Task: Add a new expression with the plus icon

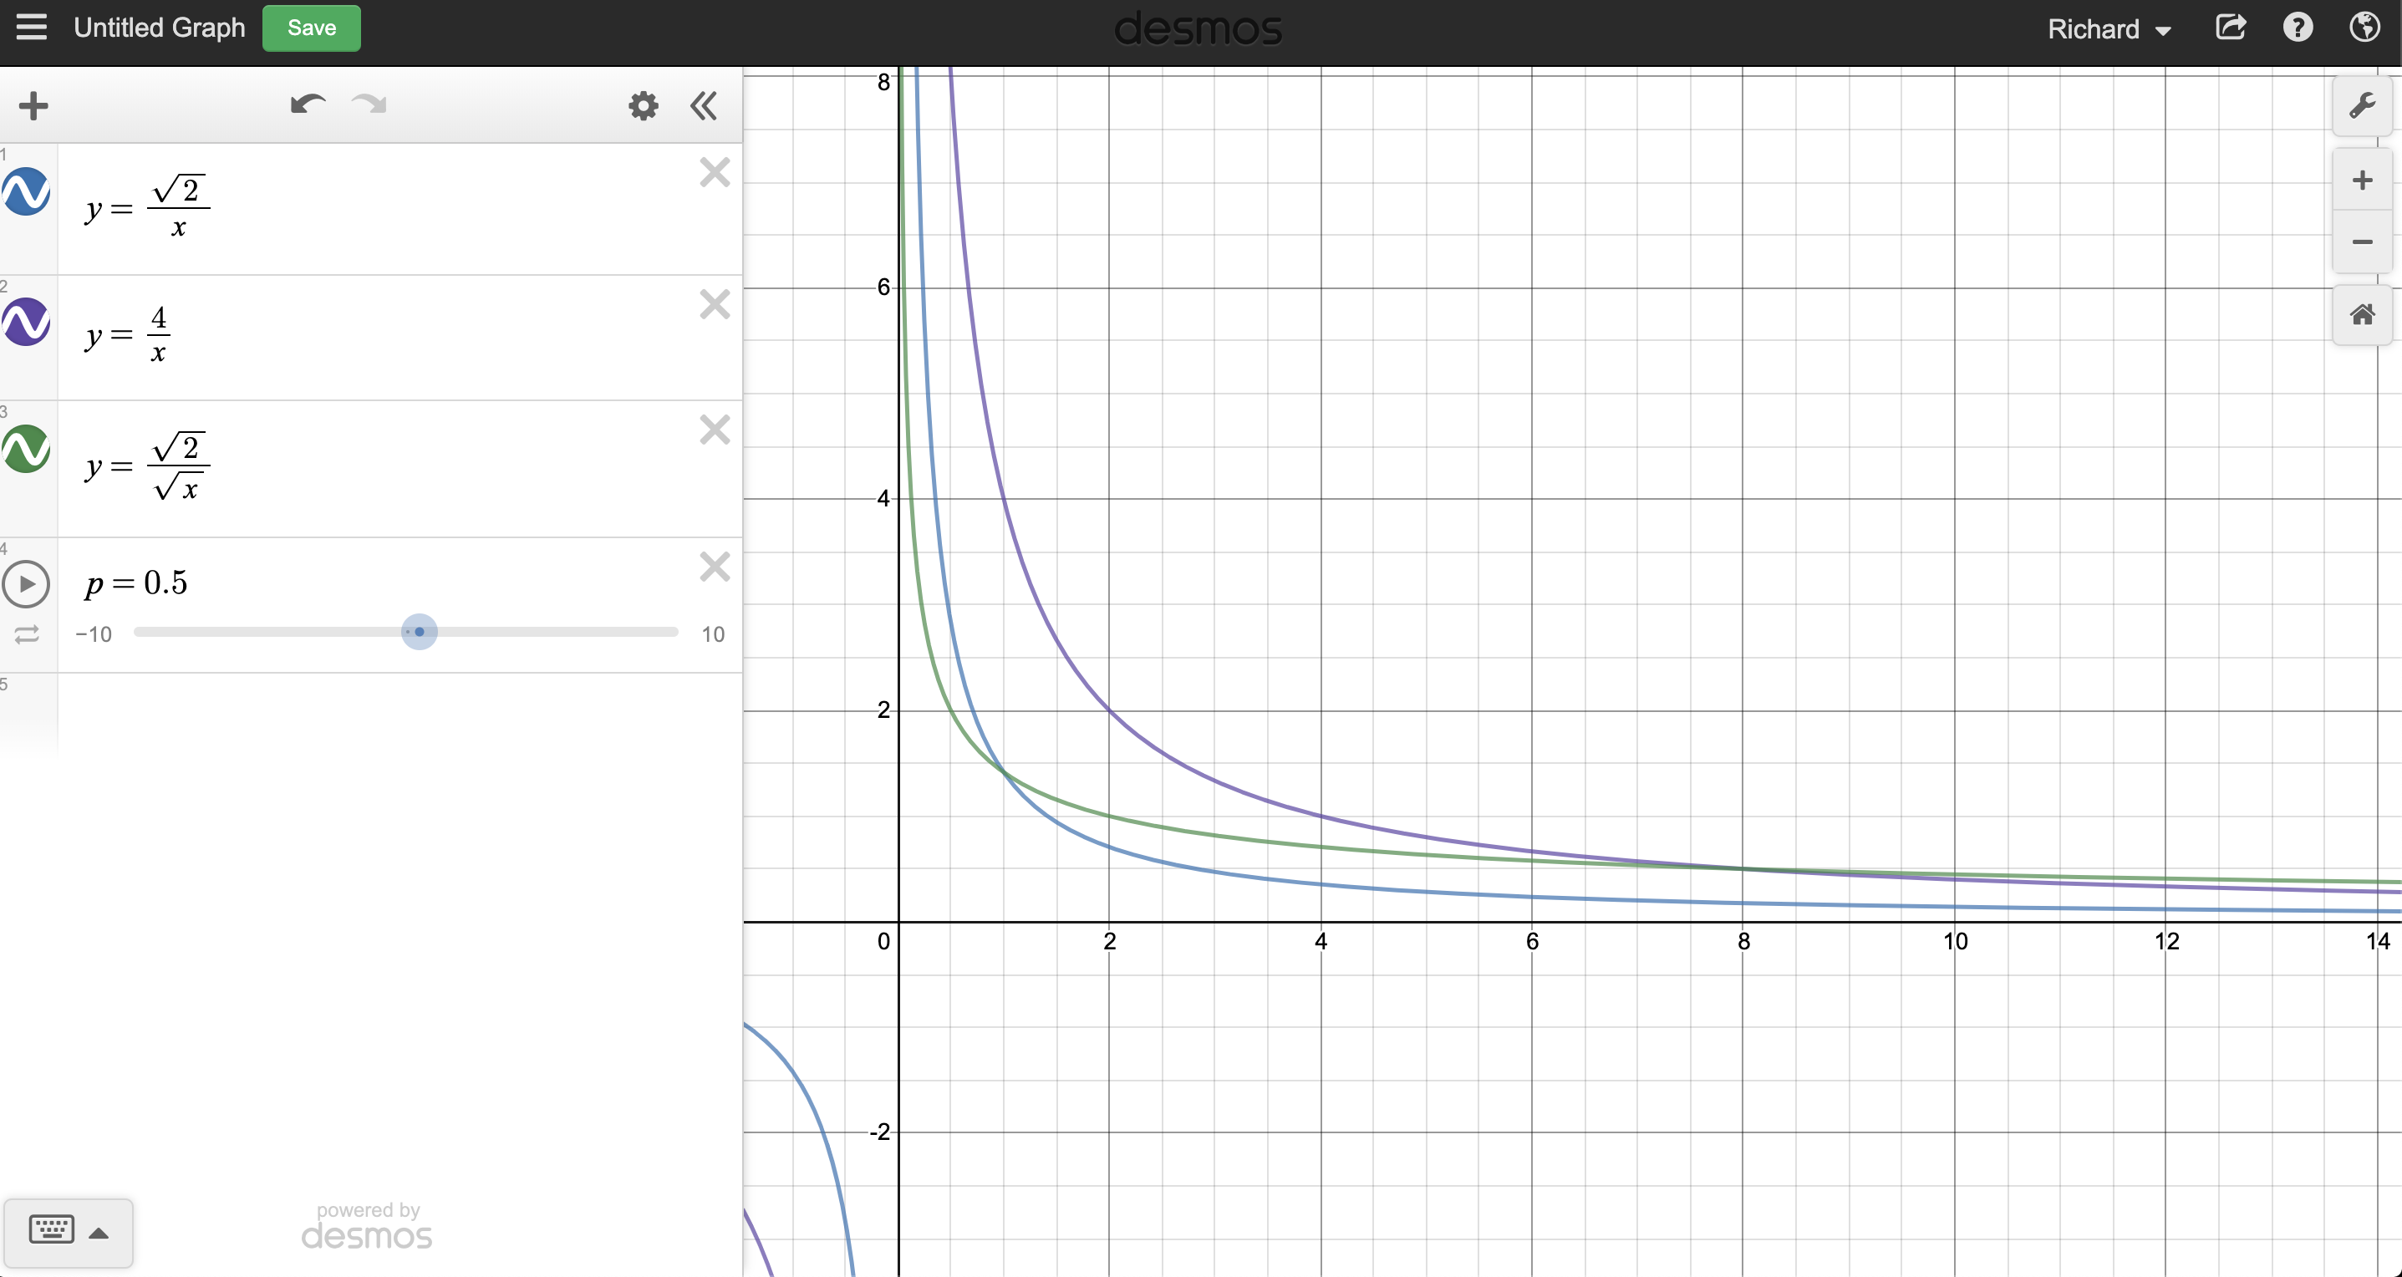Action: coord(33,105)
